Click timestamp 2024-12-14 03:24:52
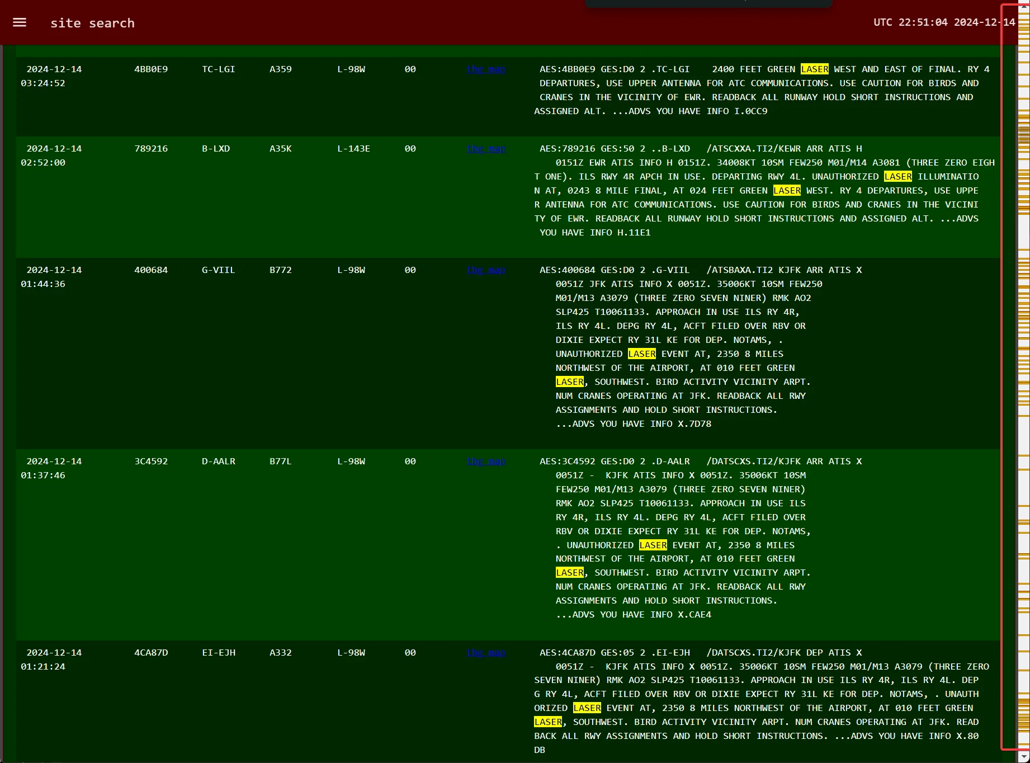The image size is (1030, 763). (x=51, y=76)
